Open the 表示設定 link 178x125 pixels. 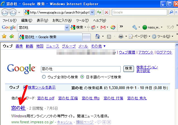click(x=143, y=71)
